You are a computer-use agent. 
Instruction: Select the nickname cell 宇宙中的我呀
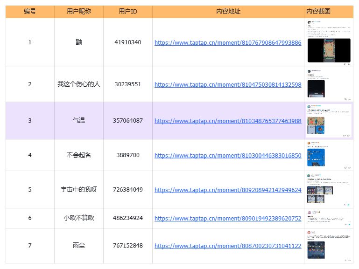click(x=79, y=189)
